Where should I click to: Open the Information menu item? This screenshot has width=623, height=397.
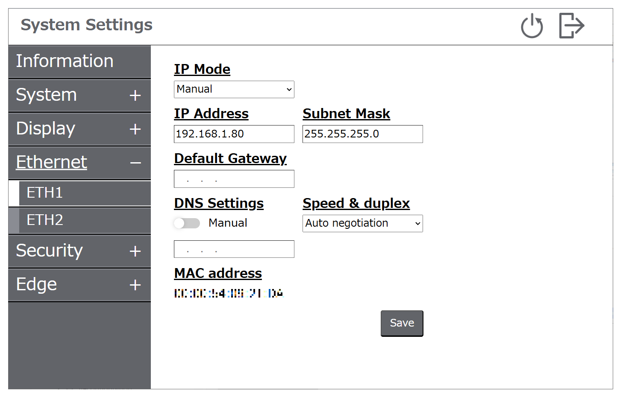(x=79, y=61)
